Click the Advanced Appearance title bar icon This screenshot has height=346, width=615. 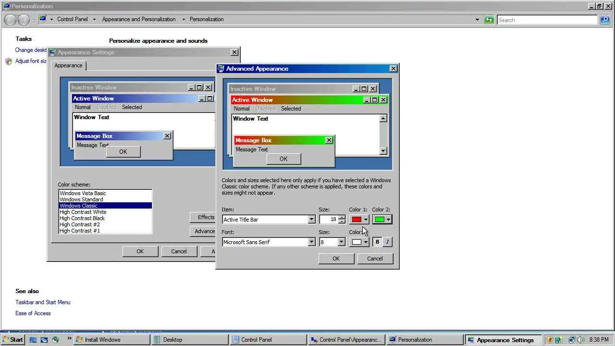tap(221, 68)
